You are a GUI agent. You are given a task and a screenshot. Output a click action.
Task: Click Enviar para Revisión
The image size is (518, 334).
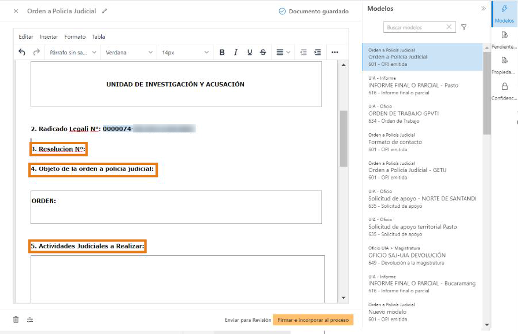pos(248,320)
